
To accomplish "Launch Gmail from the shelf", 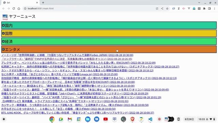I will click(x=70, y=119).
